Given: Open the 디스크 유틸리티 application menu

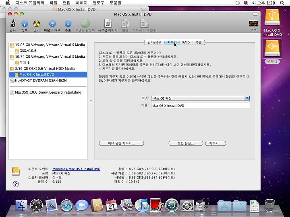Looking at the screenshot, I should [30, 3].
